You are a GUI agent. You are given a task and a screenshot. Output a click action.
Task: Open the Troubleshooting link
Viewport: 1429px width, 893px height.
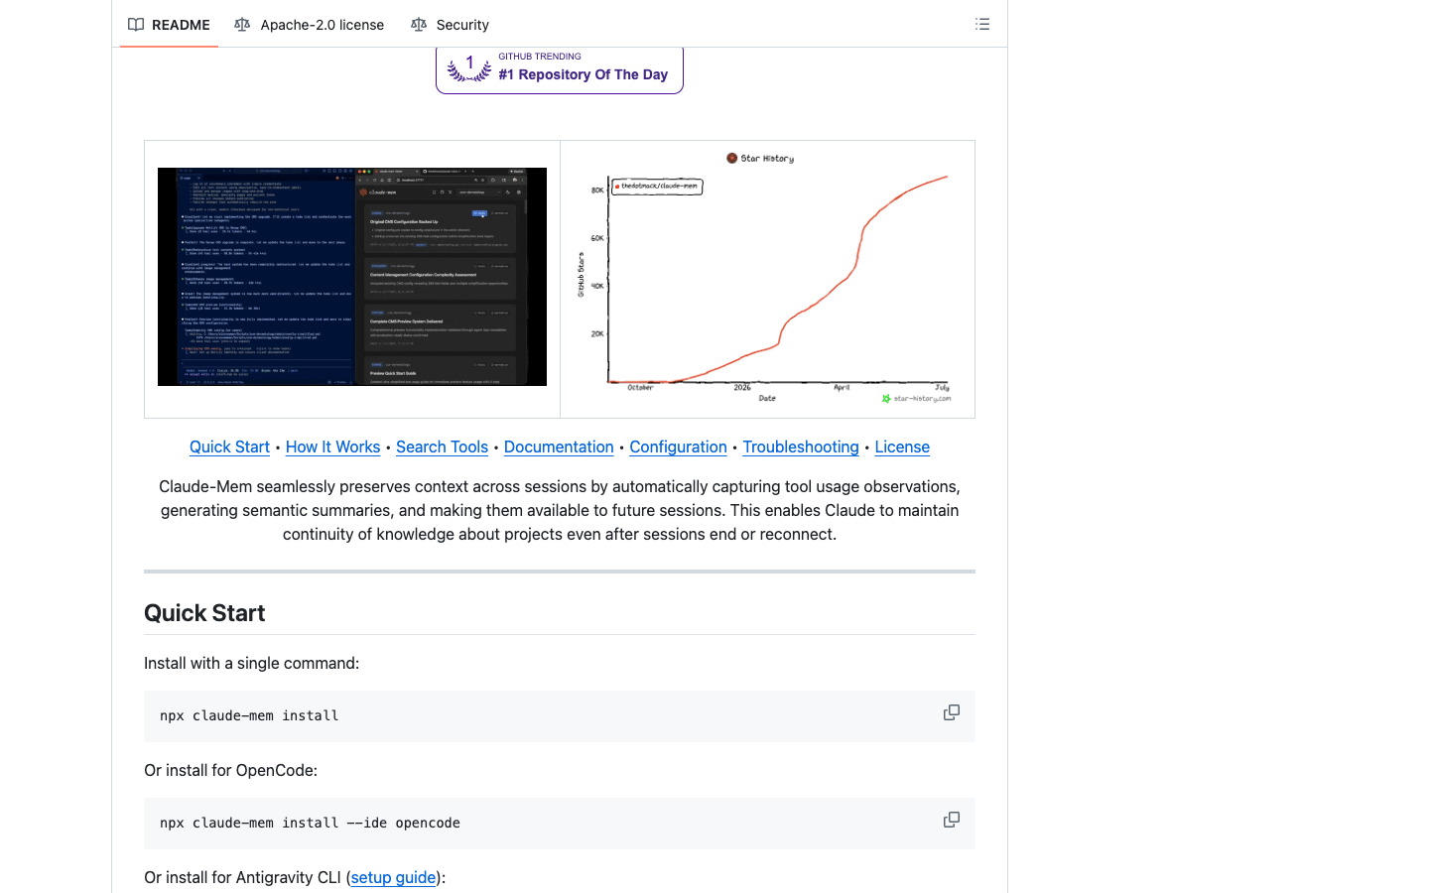pos(801,446)
